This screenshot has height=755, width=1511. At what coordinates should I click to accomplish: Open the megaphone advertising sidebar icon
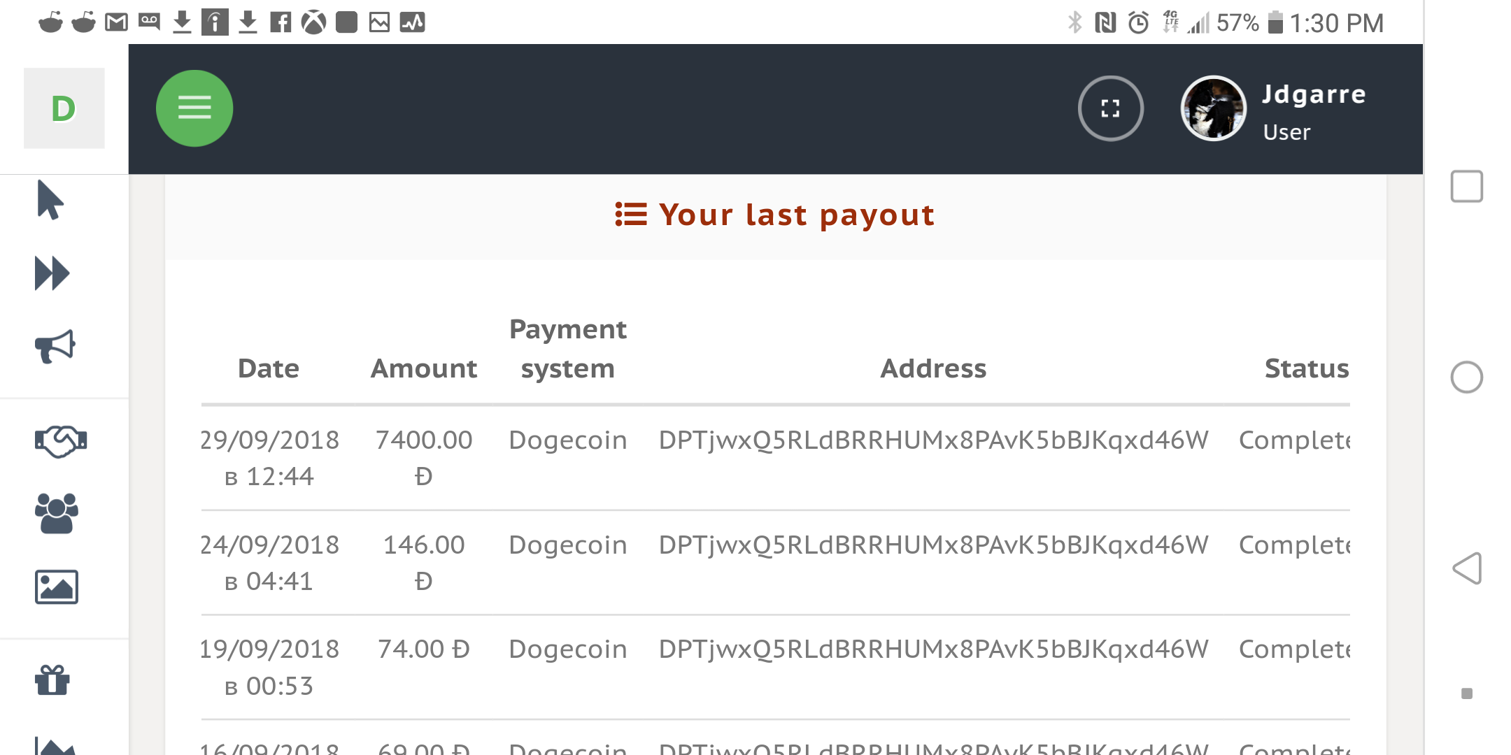pyautogui.click(x=55, y=346)
